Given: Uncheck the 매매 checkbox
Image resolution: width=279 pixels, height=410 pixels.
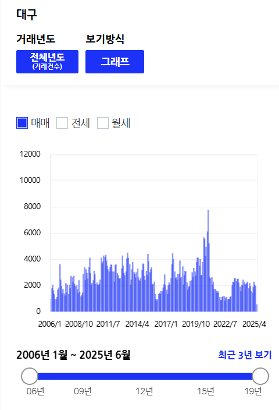Looking at the screenshot, I should pyautogui.click(x=22, y=123).
